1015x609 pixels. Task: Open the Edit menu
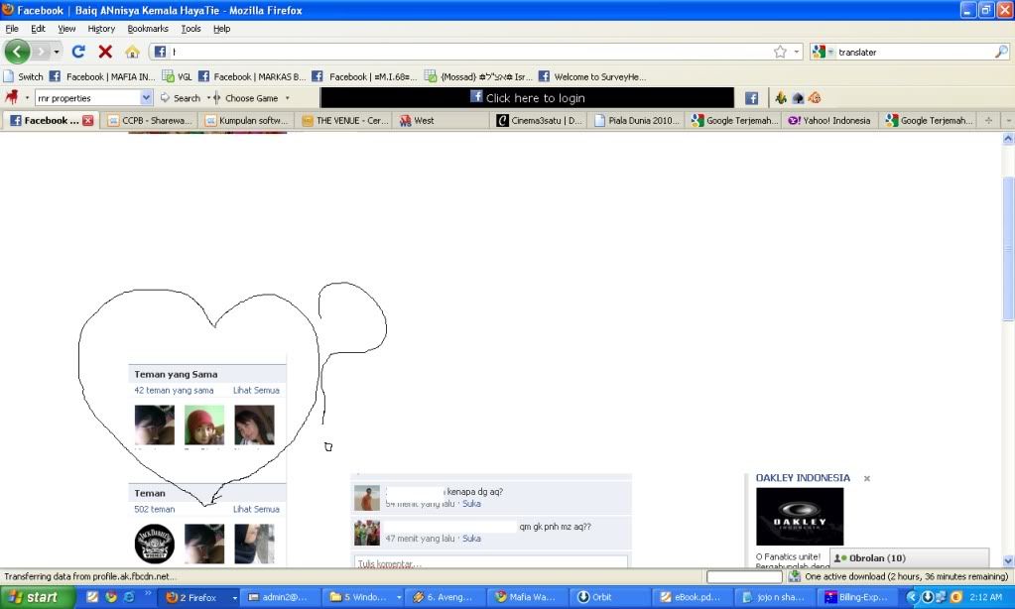38,29
